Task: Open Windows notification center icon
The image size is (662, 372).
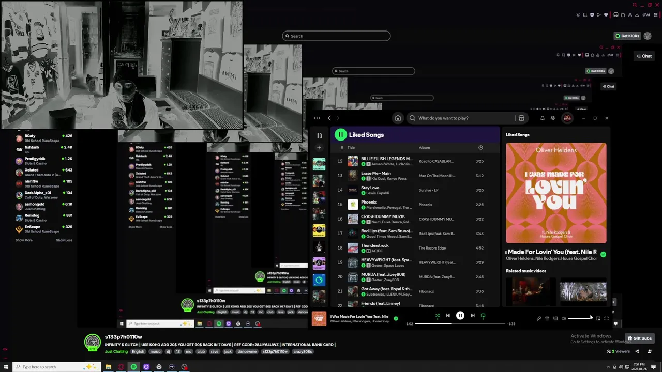Action: (653, 367)
